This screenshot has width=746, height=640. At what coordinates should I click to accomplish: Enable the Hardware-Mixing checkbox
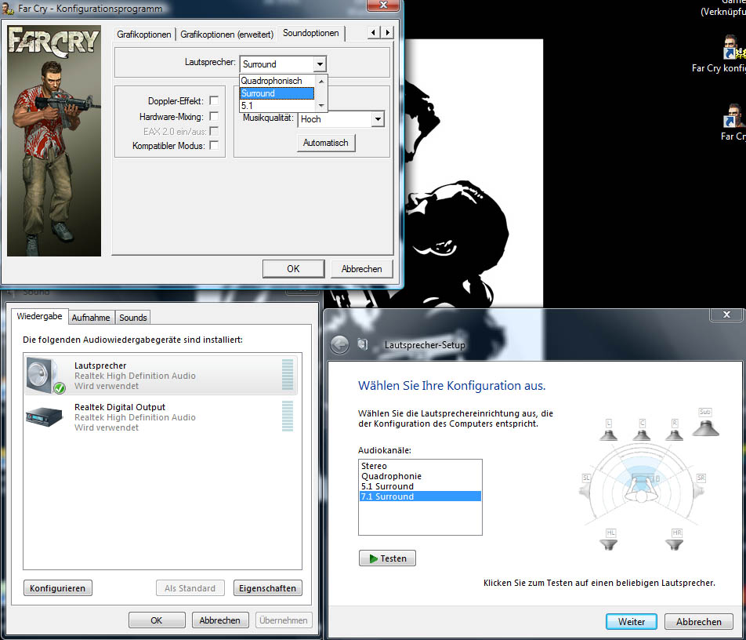point(214,116)
